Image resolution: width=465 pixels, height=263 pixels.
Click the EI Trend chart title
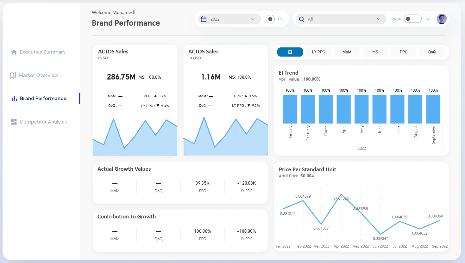tap(288, 73)
